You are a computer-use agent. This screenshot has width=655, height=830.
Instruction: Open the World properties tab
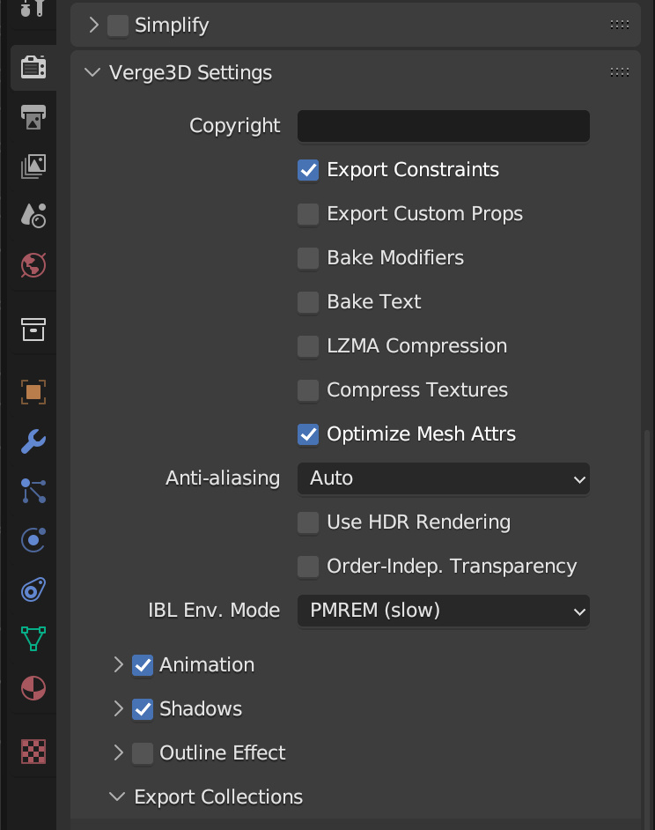(x=33, y=264)
